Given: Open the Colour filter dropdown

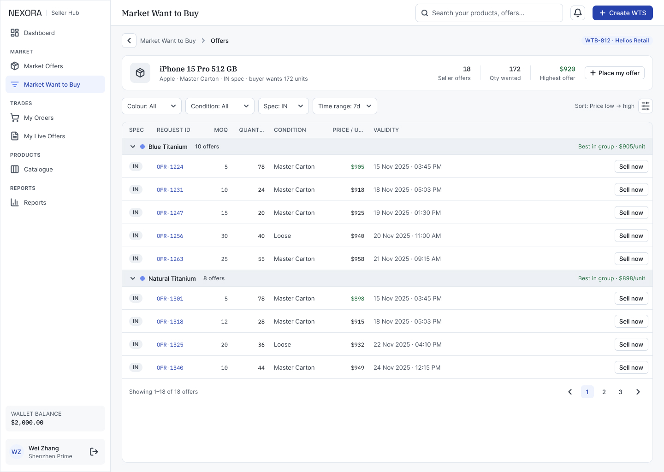Looking at the screenshot, I should (152, 106).
